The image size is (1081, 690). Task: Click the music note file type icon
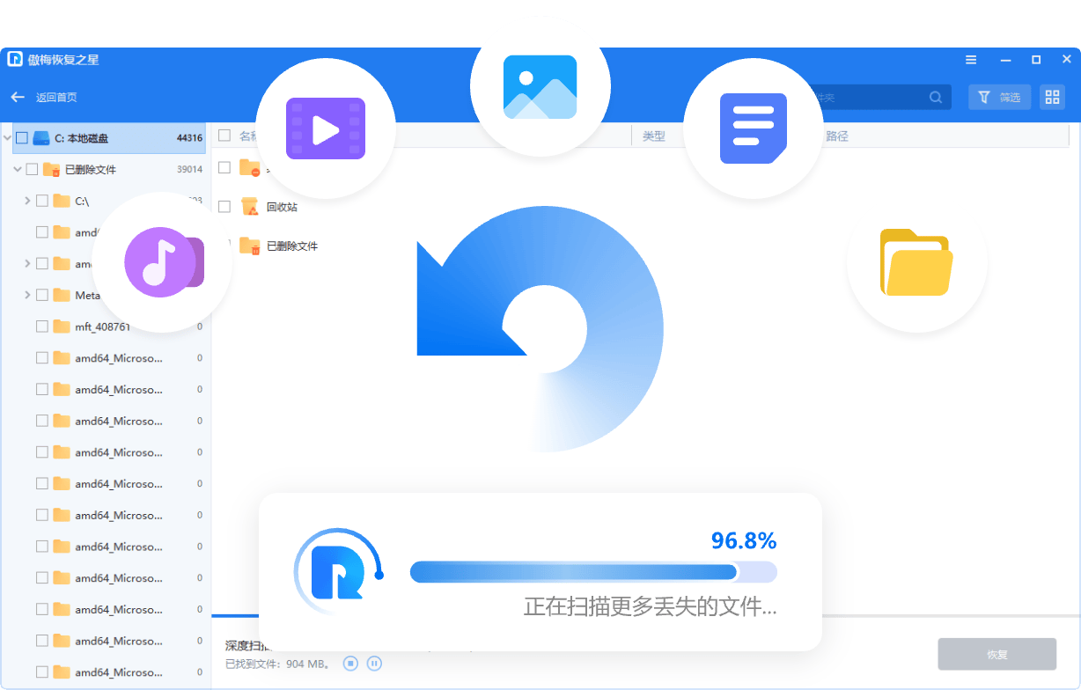161,262
